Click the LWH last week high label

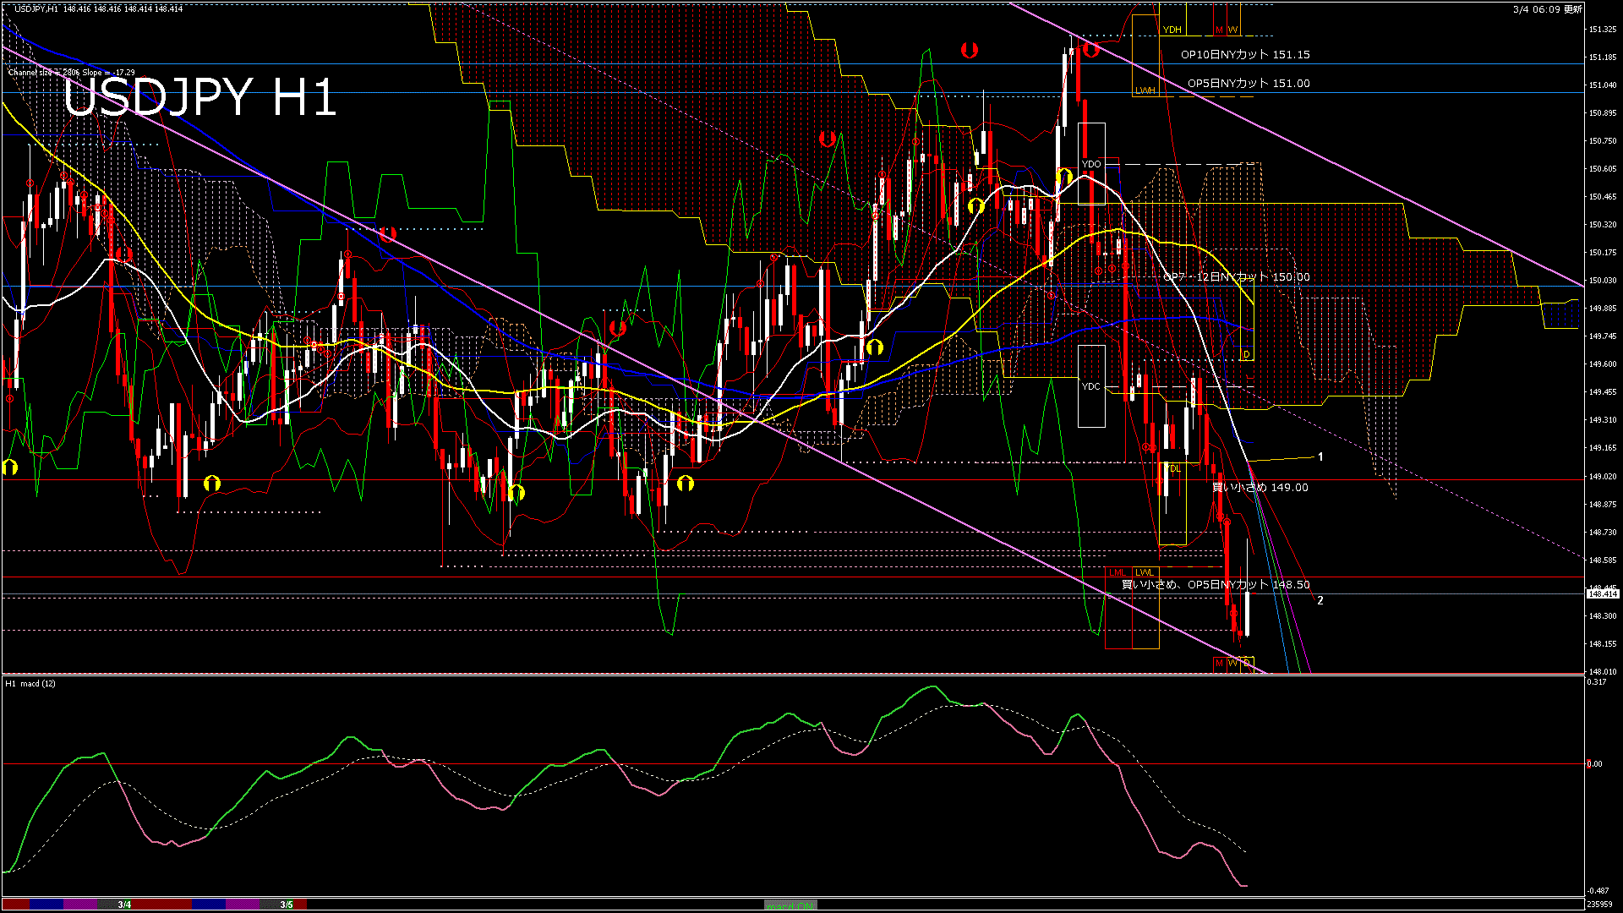pyautogui.click(x=1145, y=90)
